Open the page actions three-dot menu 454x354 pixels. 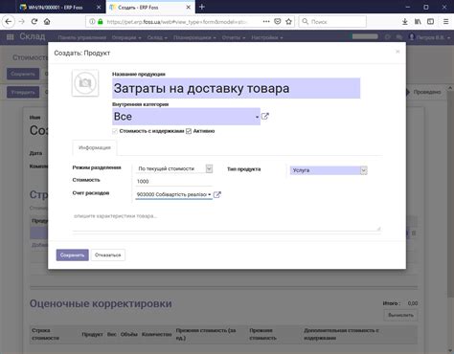pyautogui.click(x=266, y=21)
